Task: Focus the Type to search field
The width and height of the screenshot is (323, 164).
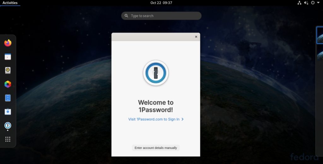Action: [161, 16]
